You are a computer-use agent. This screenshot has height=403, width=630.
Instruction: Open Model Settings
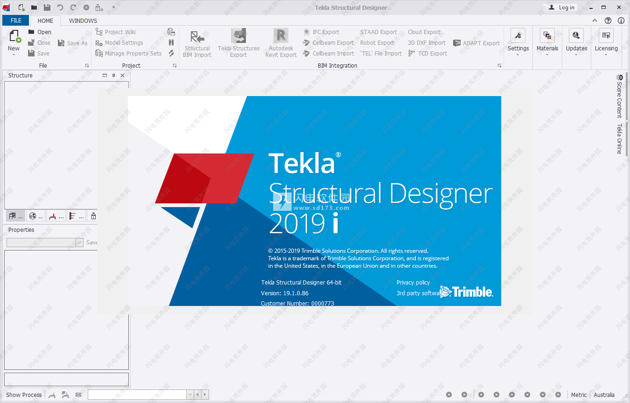click(119, 43)
